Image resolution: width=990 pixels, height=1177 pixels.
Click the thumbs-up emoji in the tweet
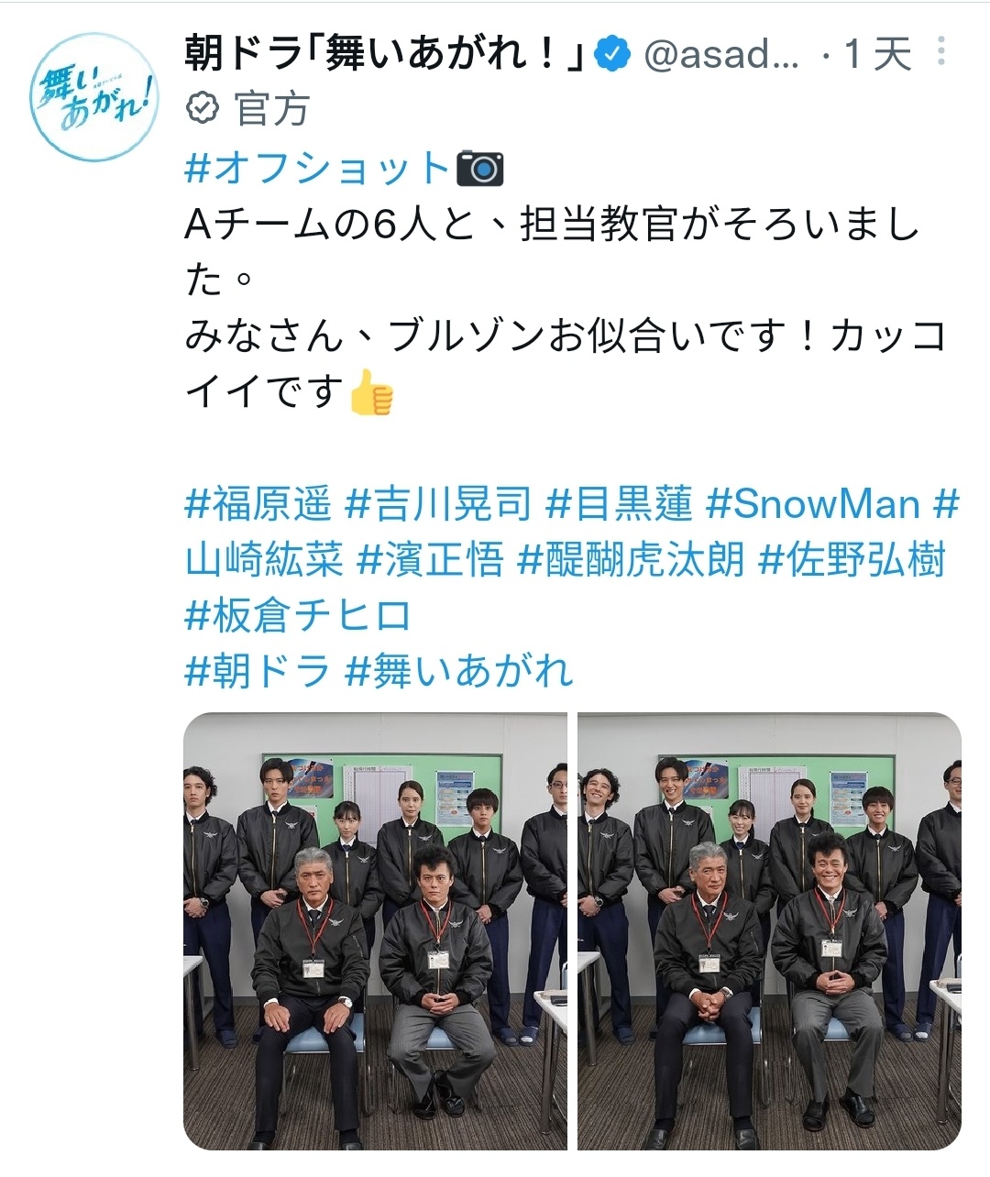click(x=371, y=392)
